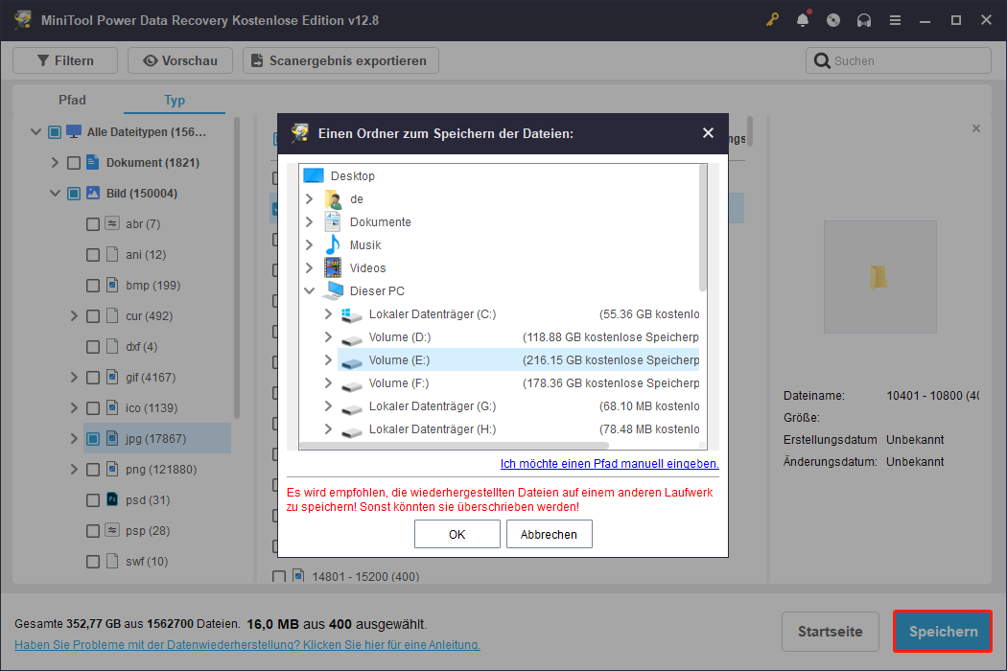1007x671 pixels.
Task: Open the license key registration
Action: tap(772, 20)
